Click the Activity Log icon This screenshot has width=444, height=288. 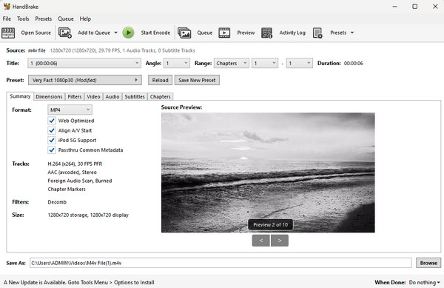(266, 33)
